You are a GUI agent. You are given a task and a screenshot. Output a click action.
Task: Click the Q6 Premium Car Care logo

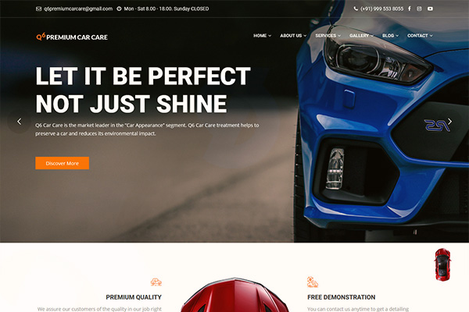(x=72, y=37)
